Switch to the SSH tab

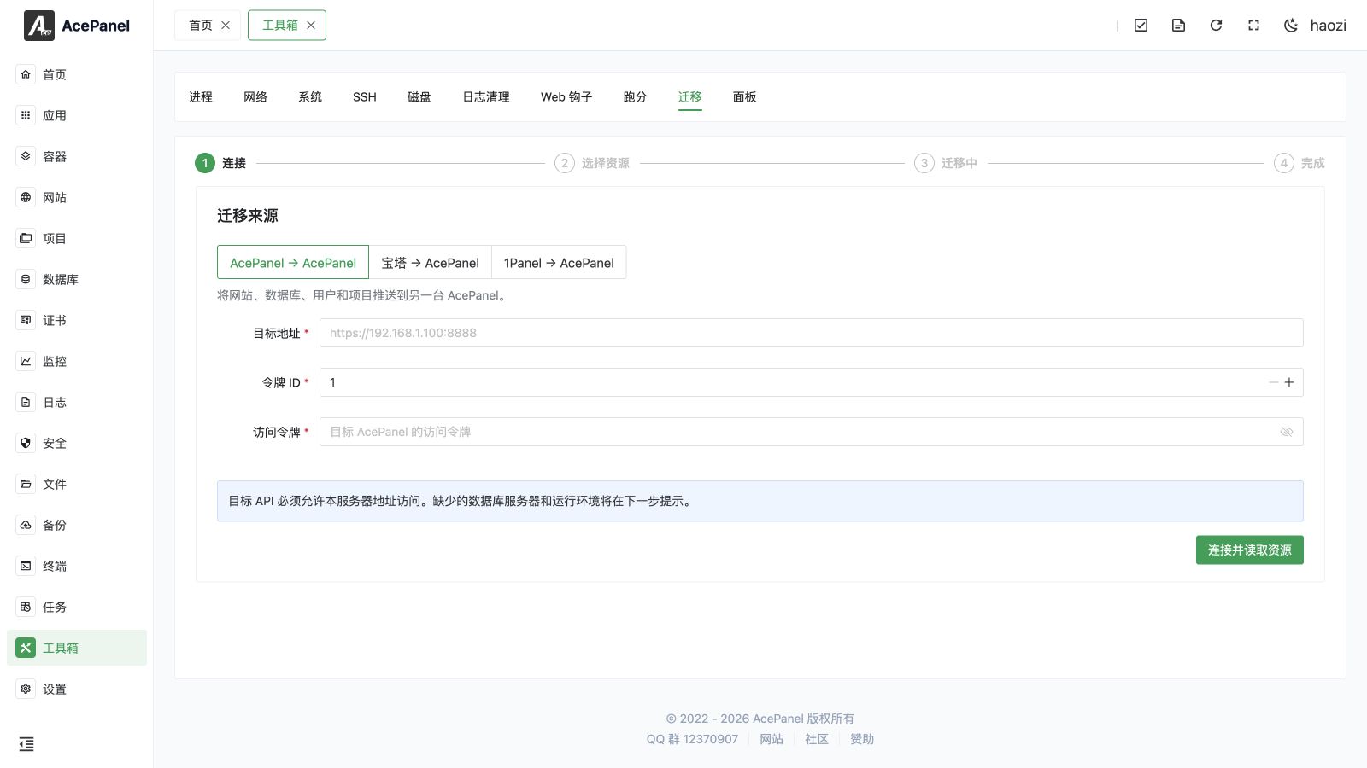point(365,97)
